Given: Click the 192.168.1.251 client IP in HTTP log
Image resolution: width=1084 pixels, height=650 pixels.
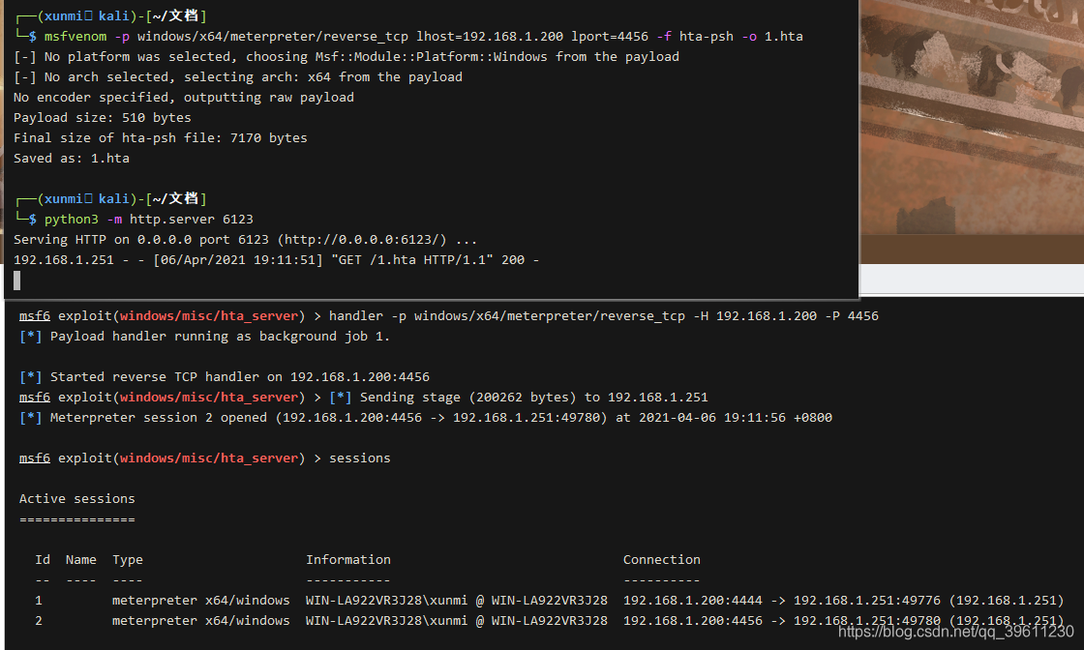Looking at the screenshot, I should coord(64,260).
